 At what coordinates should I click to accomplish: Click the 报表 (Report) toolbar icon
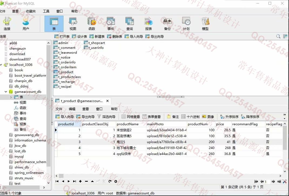pos(148,23)
